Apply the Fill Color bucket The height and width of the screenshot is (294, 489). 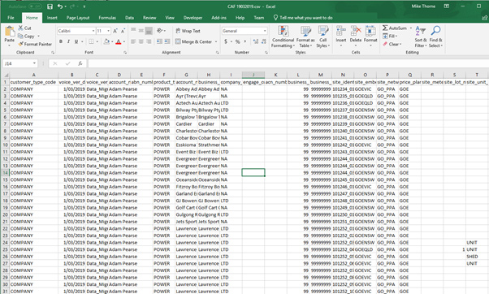pyautogui.click(x=106, y=41)
